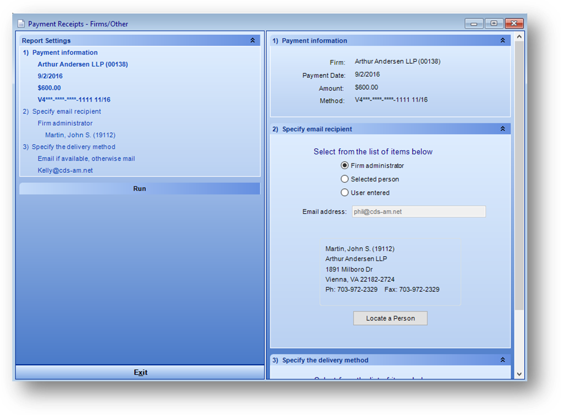Click the document icon in title bar
The width and height of the screenshot is (561, 415).
[21, 24]
